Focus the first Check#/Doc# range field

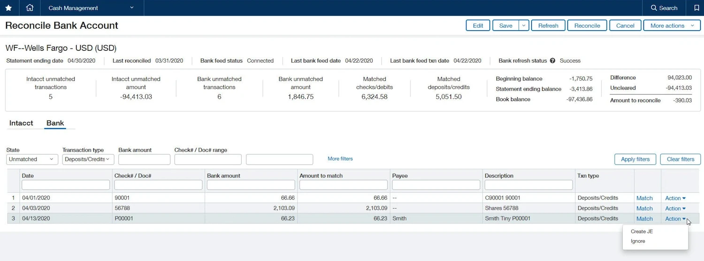pyautogui.click(x=208, y=159)
